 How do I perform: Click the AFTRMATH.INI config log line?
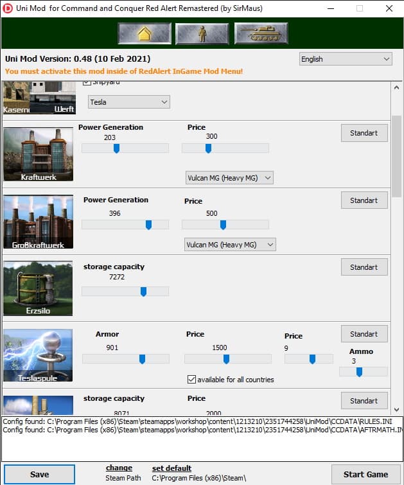tap(202, 430)
